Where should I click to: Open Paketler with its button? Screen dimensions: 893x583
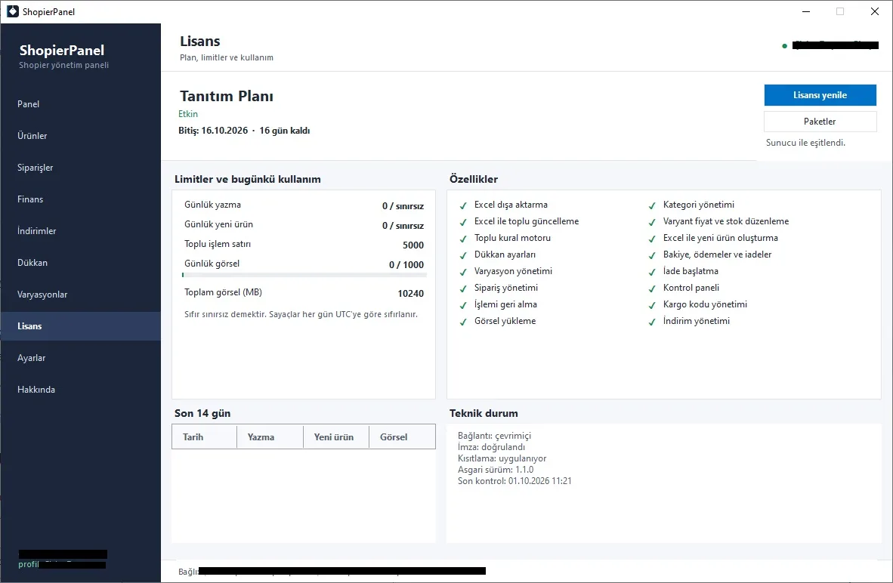click(x=820, y=122)
